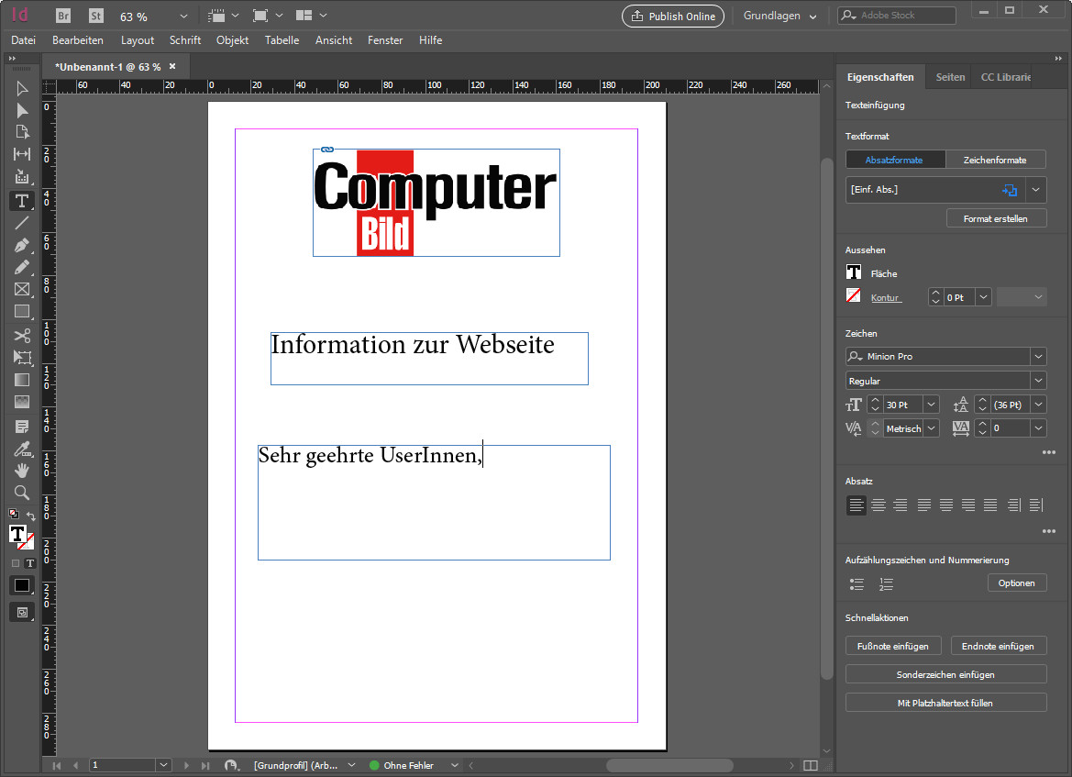Activate the Selection tool
The height and width of the screenshot is (777, 1072).
pos(22,88)
